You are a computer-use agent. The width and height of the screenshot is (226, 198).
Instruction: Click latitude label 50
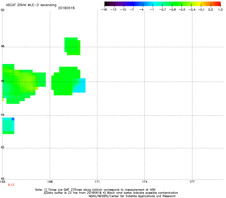tap(2, 10)
